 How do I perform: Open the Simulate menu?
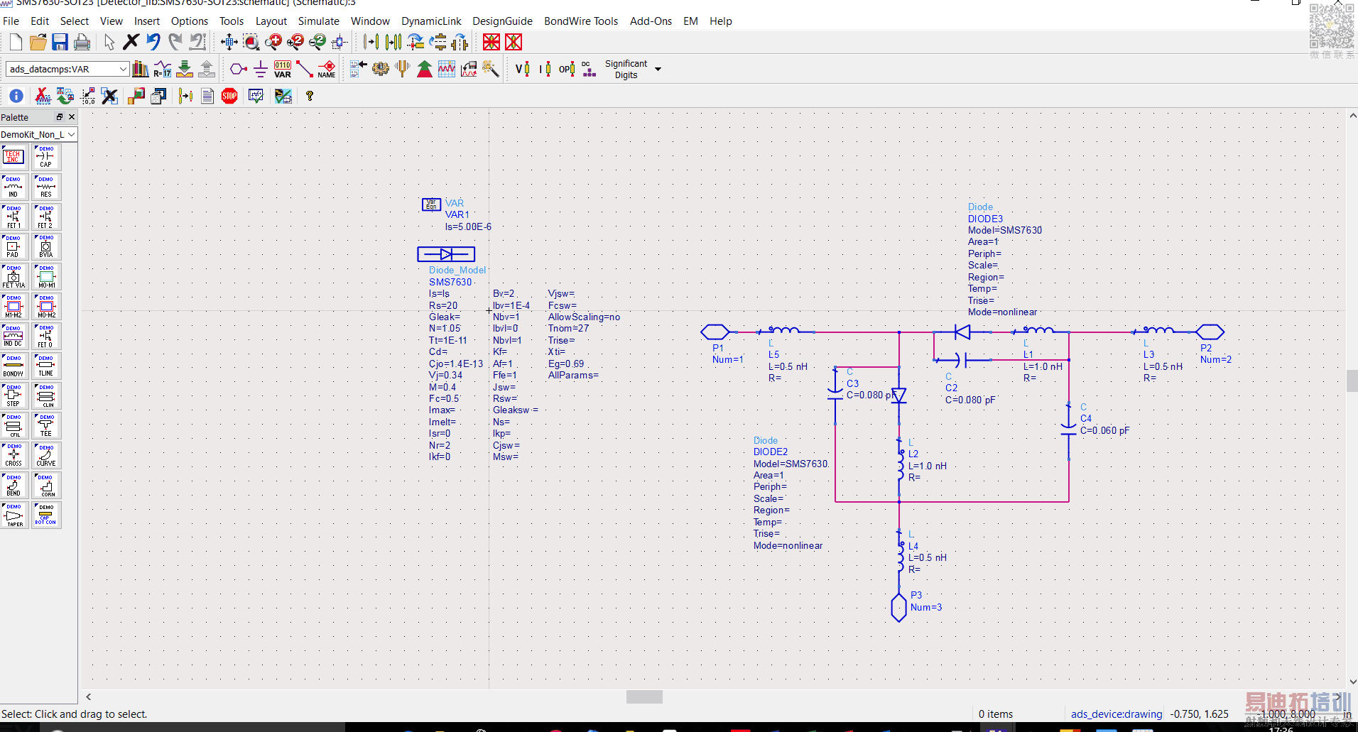(318, 21)
